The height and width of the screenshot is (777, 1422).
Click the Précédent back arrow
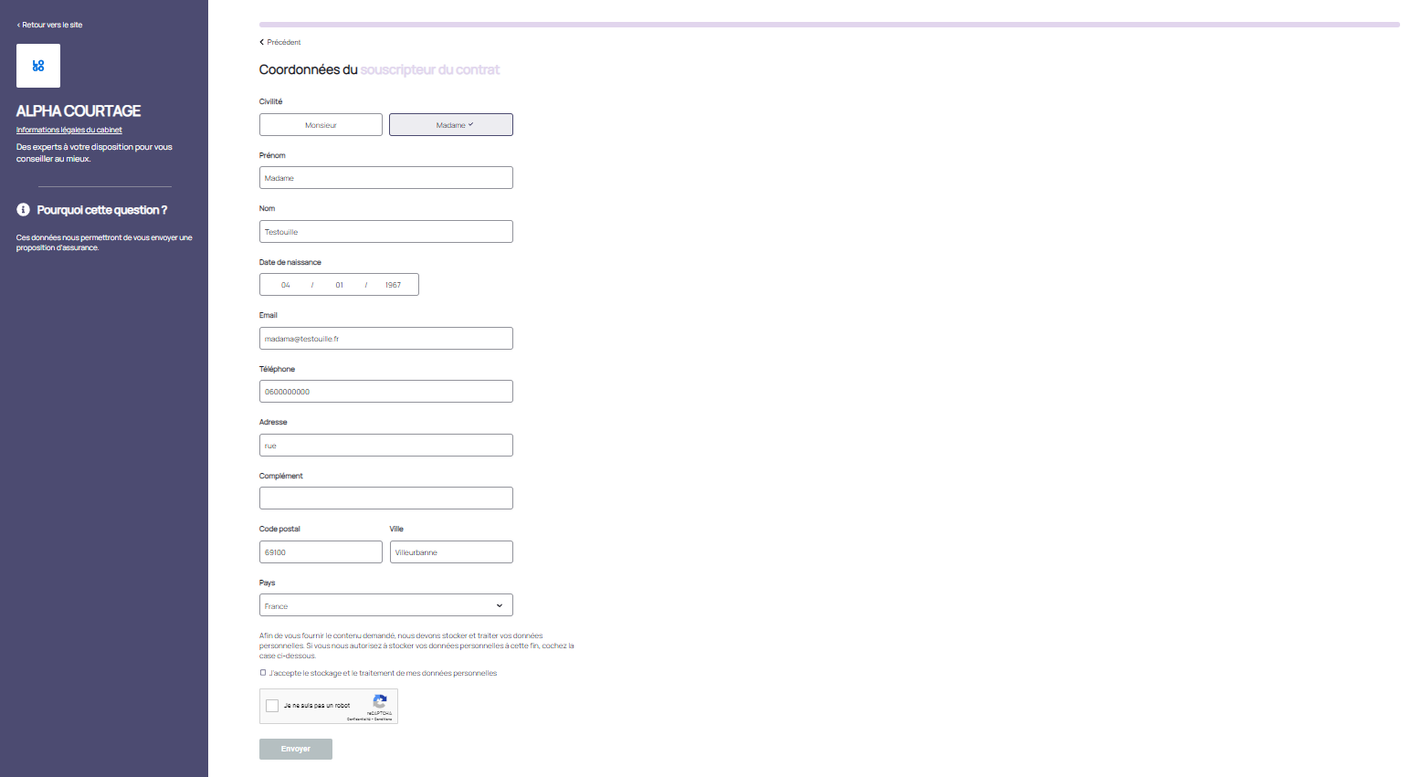[x=262, y=42]
